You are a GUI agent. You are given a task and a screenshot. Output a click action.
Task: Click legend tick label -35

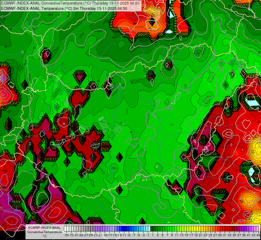pyautogui.click(x=66, y=235)
